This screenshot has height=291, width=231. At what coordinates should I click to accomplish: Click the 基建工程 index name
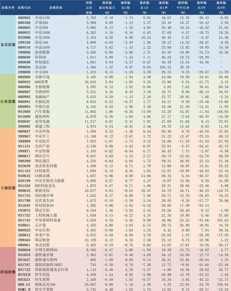coord(43,127)
